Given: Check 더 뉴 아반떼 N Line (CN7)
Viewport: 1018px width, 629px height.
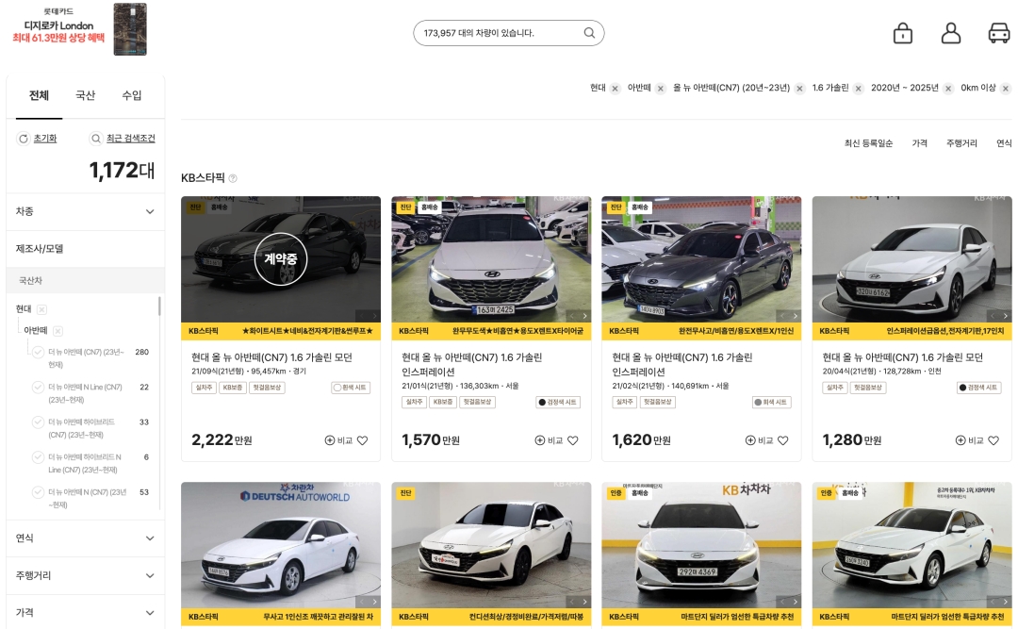Looking at the screenshot, I should [38, 388].
